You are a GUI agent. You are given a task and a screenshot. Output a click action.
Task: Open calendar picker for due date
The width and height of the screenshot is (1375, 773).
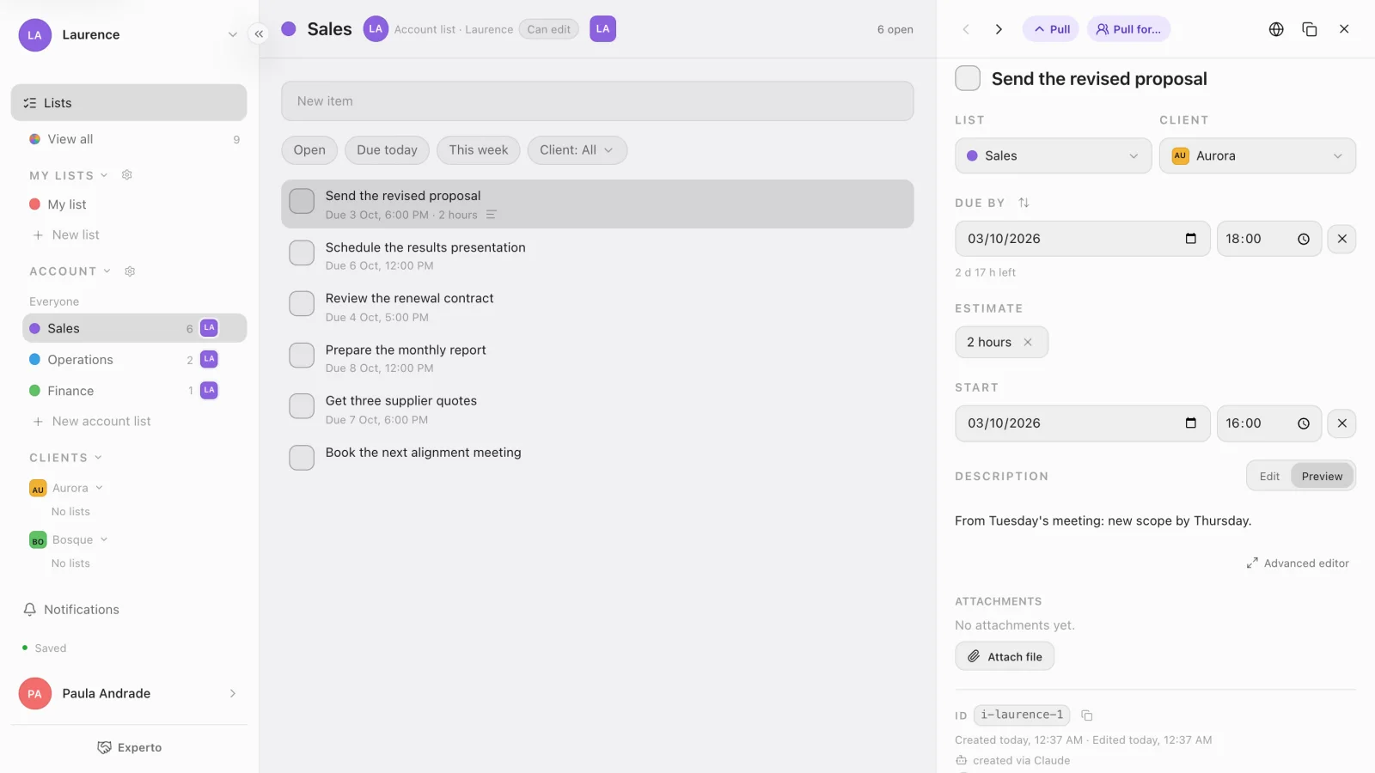pyautogui.click(x=1190, y=239)
